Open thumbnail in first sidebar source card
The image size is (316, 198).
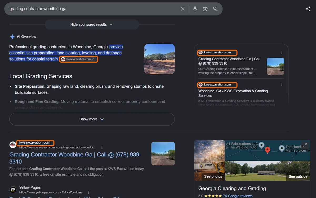275,66
